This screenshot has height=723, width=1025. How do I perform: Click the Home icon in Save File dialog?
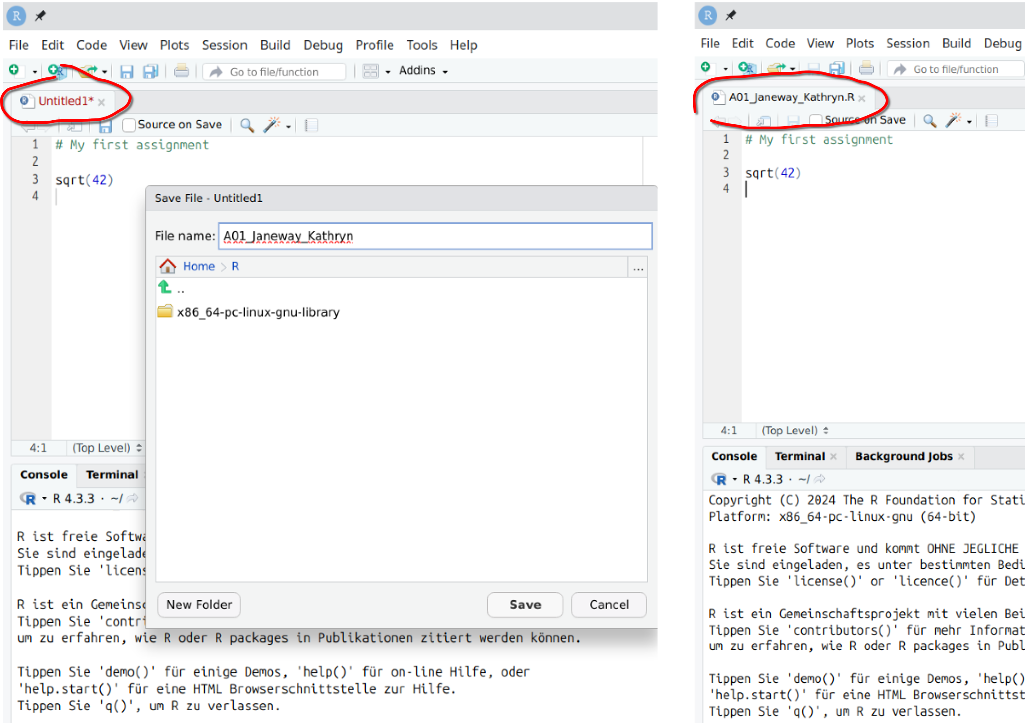(x=167, y=266)
